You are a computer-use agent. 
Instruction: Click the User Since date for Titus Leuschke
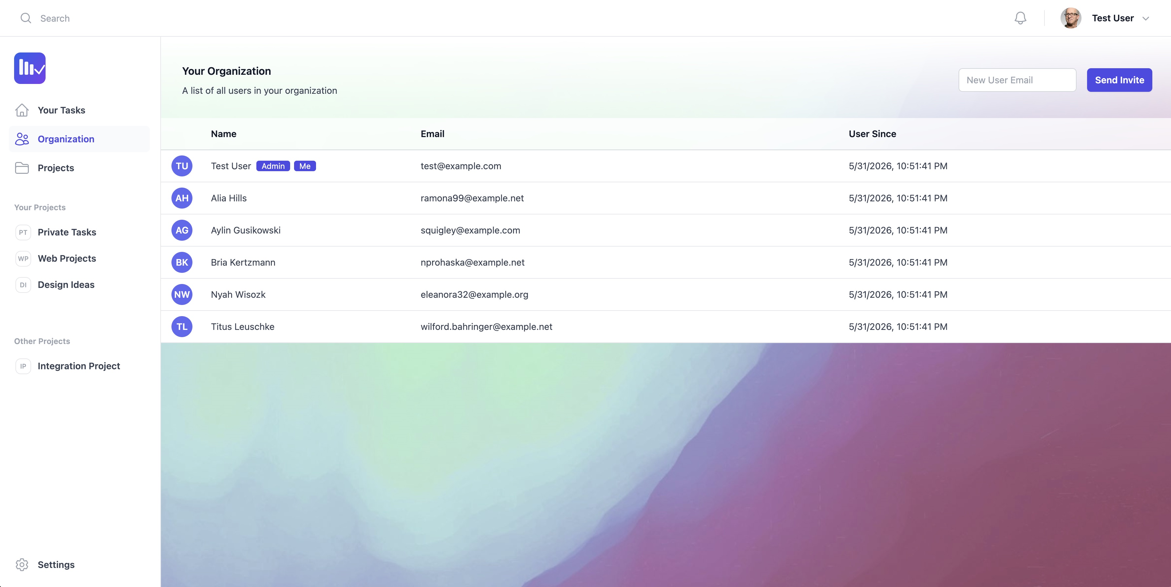tap(898, 327)
